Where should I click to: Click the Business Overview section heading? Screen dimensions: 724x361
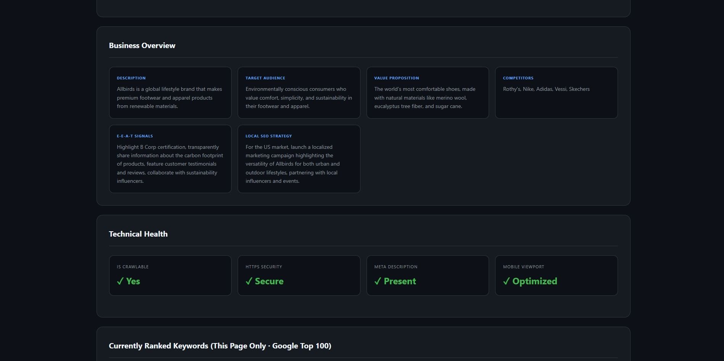coord(142,45)
